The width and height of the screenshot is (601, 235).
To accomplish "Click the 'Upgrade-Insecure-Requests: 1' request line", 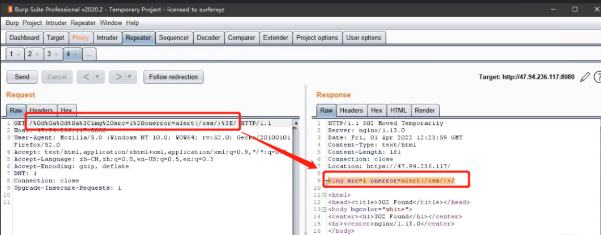I will click(67, 188).
